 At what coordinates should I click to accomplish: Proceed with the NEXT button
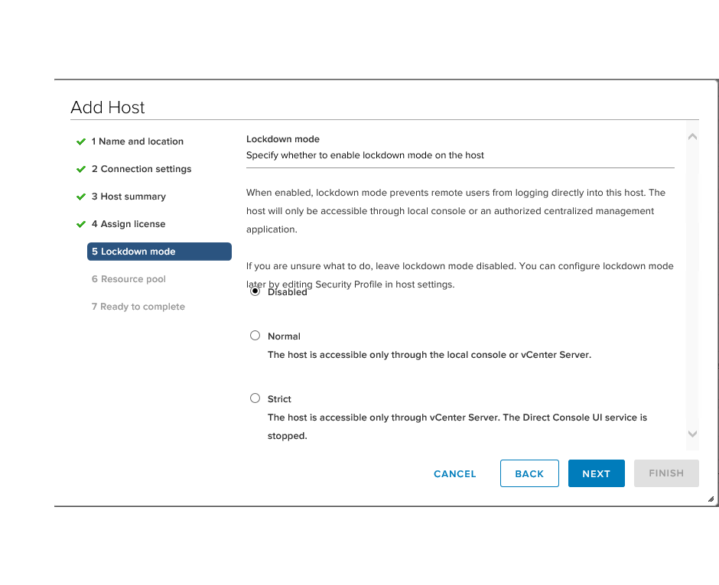[596, 474]
